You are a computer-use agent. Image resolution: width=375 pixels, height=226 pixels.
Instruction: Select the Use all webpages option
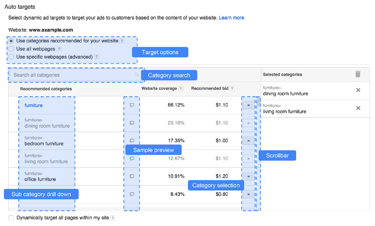(x=11, y=49)
